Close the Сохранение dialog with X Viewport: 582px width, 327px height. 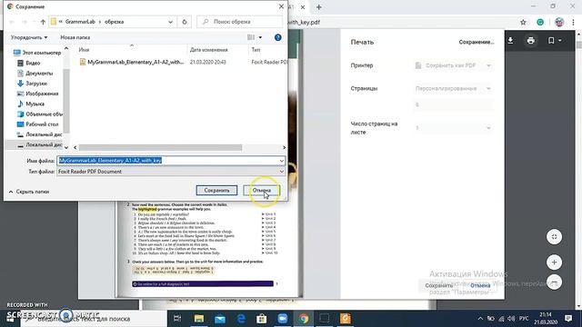click(281, 6)
